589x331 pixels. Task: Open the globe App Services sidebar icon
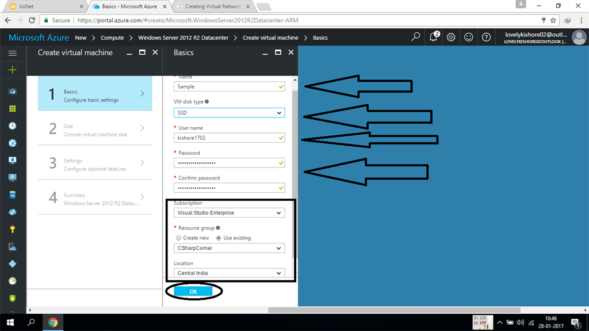[x=13, y=143]
